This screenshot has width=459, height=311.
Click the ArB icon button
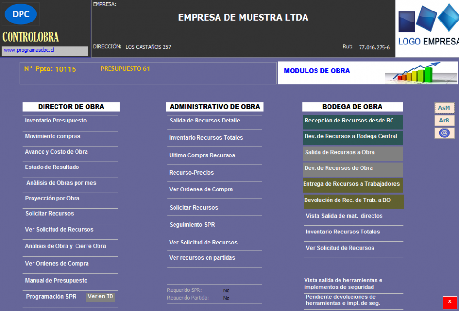tap(444, 121)
